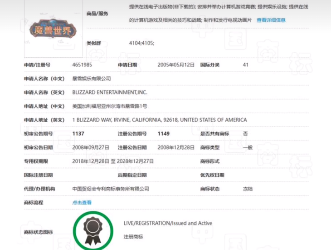The image size is (331, 250).
Task: Select the trademark type value 一般
Action: pos(248,148)
